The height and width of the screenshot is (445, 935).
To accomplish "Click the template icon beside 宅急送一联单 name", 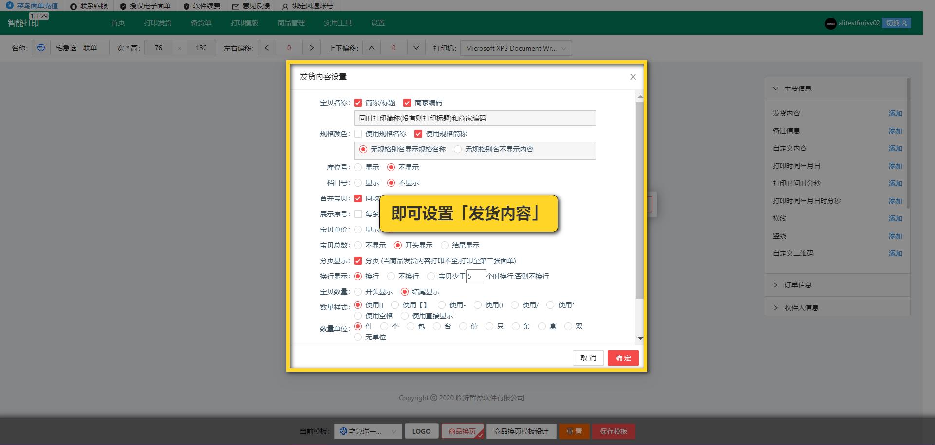I will [x=41, y=48].
